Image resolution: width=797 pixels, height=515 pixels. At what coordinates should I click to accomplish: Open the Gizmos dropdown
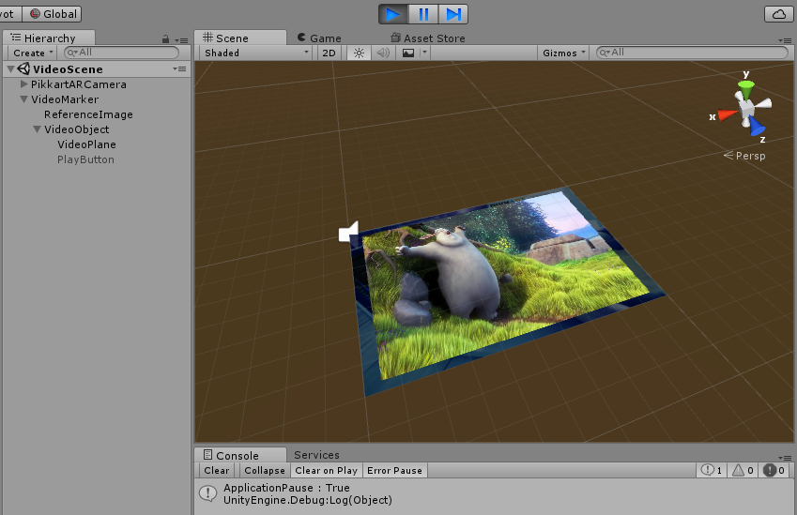563,53
